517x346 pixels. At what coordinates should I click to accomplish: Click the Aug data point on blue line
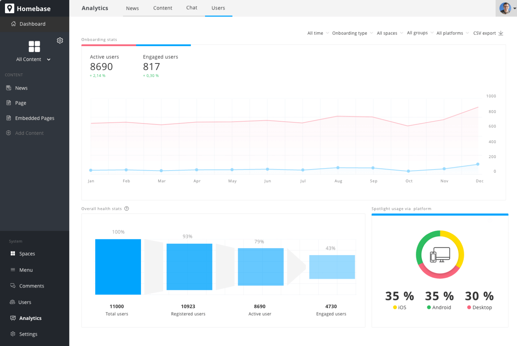tap(338, 167)
